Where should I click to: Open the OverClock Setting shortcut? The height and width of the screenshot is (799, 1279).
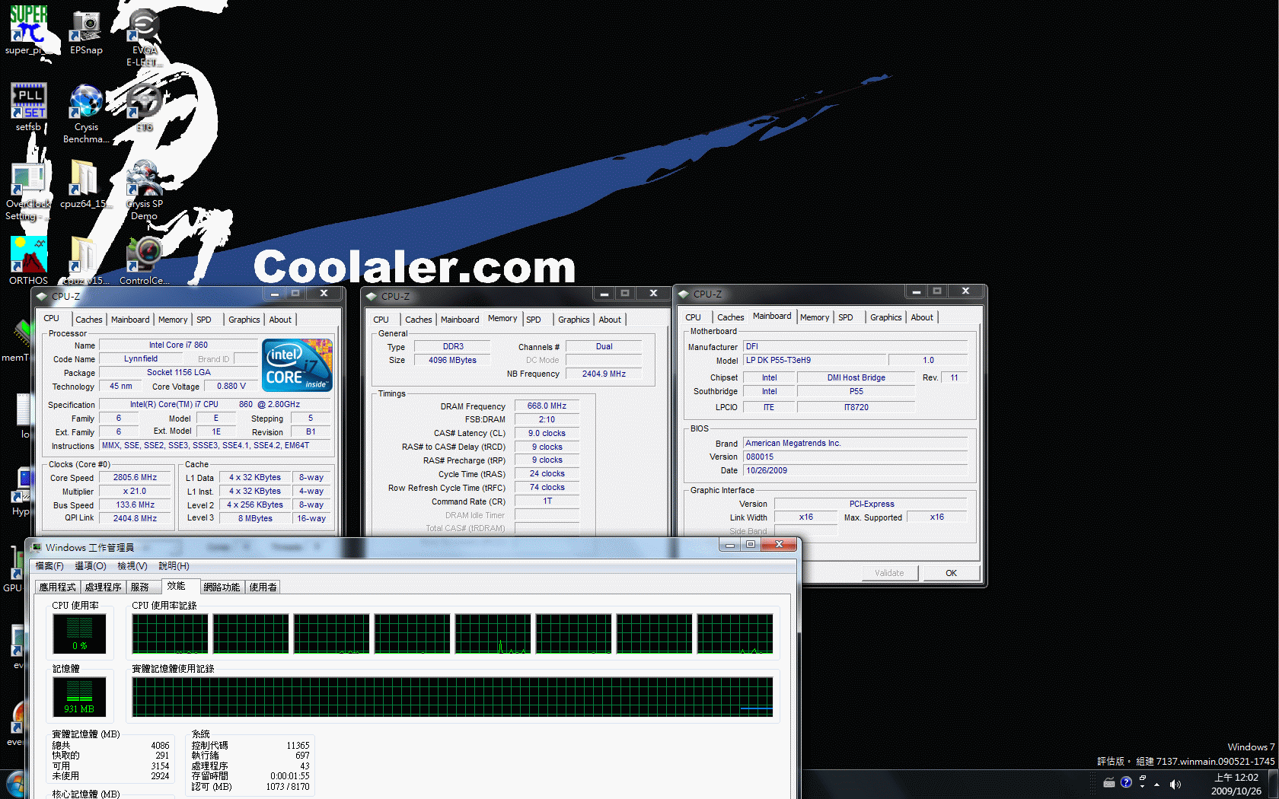coord(28,190)
